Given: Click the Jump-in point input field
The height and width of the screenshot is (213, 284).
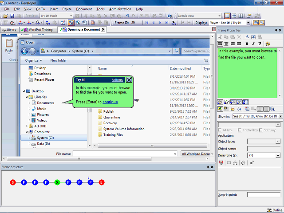Looking at the screenshot, I should (264, 195).
